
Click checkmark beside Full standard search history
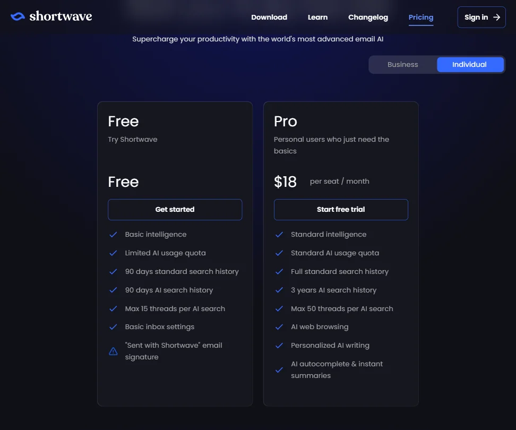(279, 271)
